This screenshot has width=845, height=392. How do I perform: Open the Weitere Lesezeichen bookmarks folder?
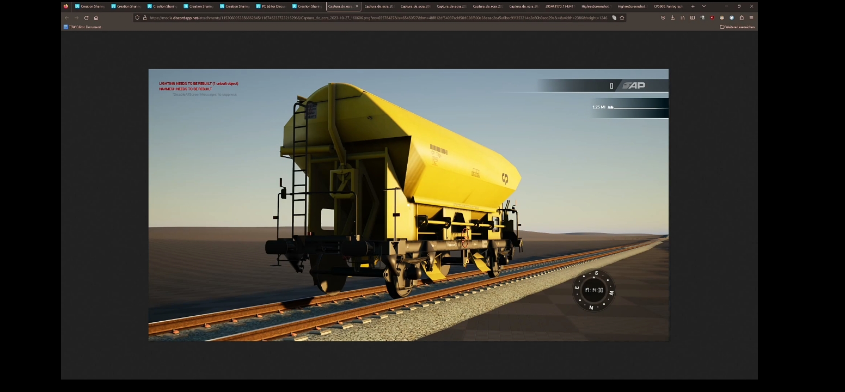pyautogui.click(x=737, y=27)
